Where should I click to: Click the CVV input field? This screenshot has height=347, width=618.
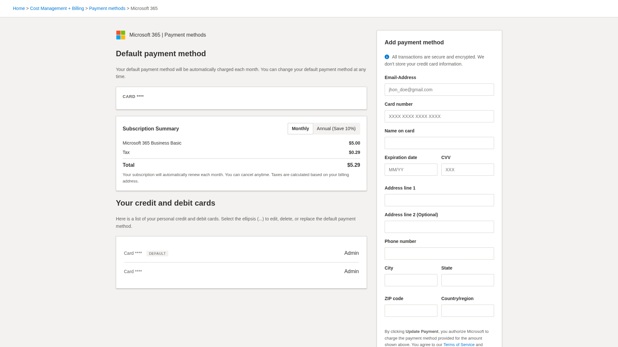pos(467,170)
